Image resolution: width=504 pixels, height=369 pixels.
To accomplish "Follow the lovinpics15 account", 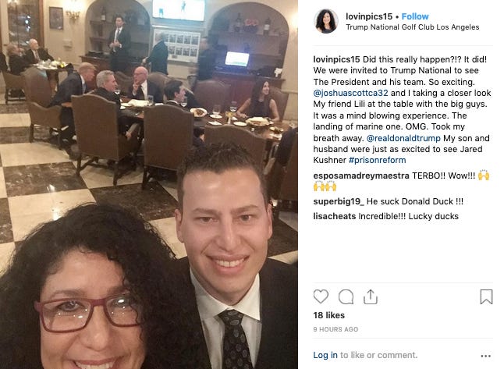I will point(415,16).
